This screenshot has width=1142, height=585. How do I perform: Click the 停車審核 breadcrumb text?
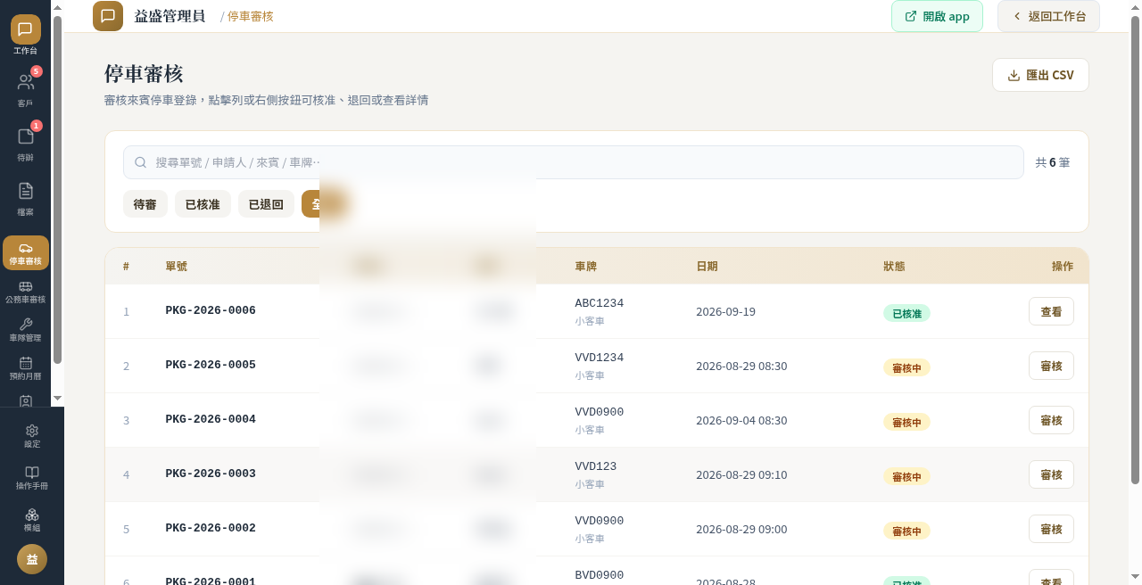250,16
